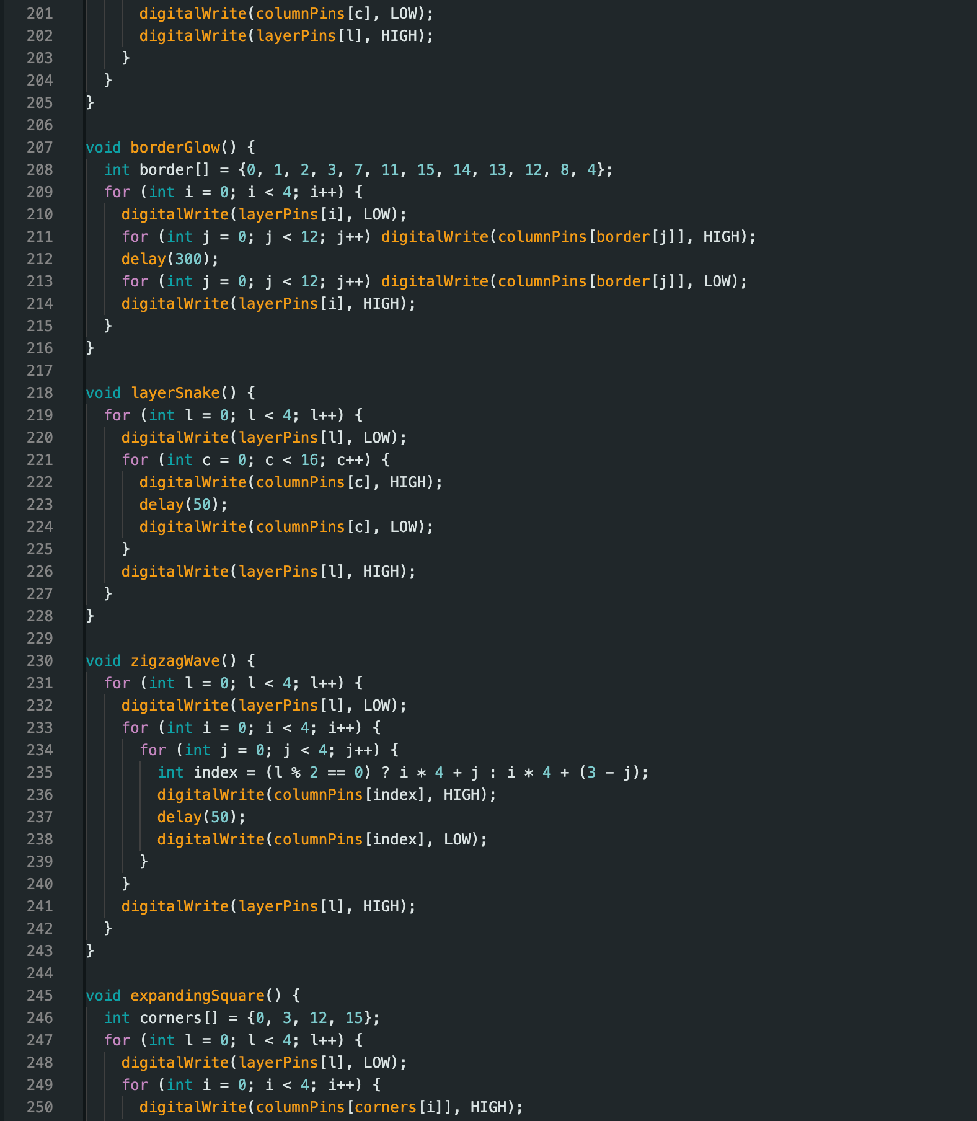
Task: Click line number 216 in gutter
Action: (40, 348)
